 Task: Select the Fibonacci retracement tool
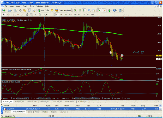tap(31, 15)
